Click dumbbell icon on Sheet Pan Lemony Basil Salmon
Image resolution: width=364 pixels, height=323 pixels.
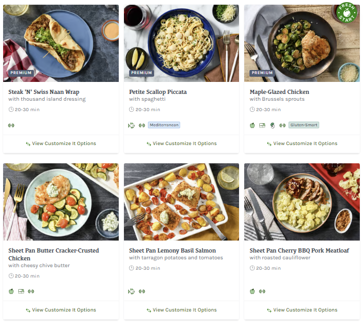[142, 291]
